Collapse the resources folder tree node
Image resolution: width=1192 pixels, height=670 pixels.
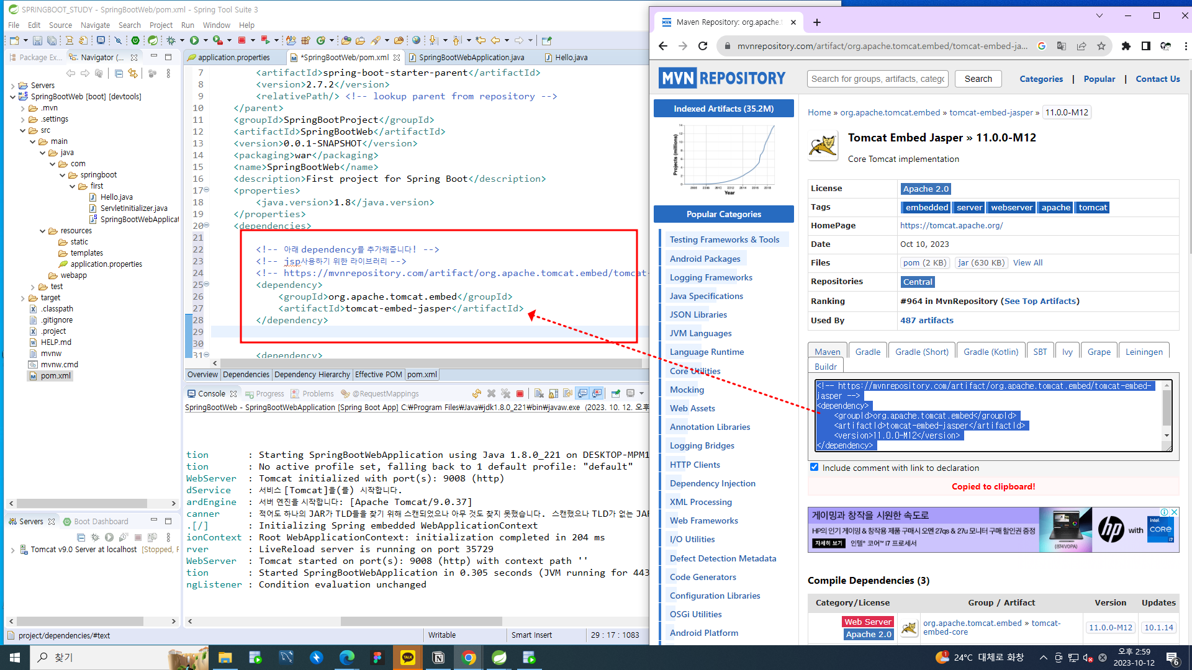43,231
